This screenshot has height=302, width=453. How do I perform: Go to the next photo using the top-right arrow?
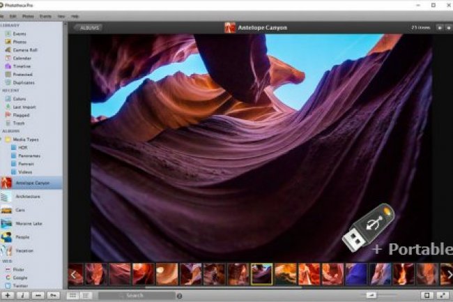tap(448, 28)
